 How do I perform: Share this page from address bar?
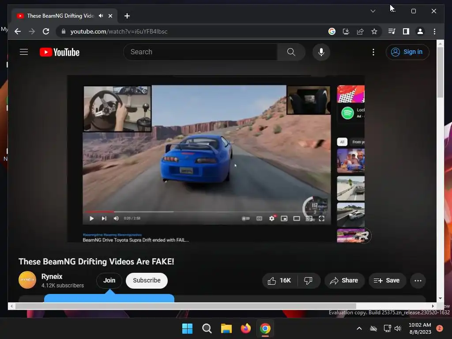tap(360, 31)
